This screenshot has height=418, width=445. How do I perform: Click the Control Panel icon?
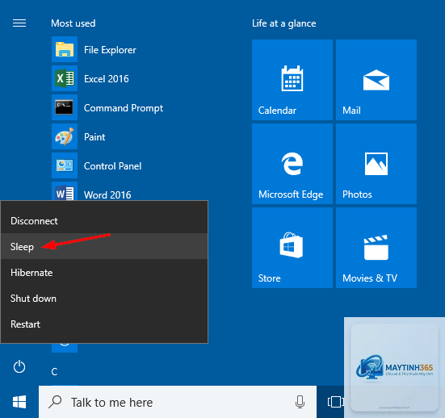tap(65, 165)
